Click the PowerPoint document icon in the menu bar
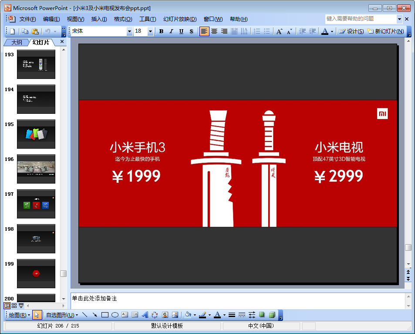415x334 pixels. 12,19
